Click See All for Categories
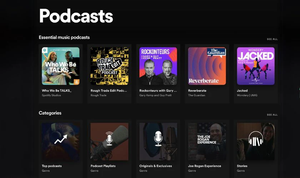300x178 pixels. [x=272, y=115]
